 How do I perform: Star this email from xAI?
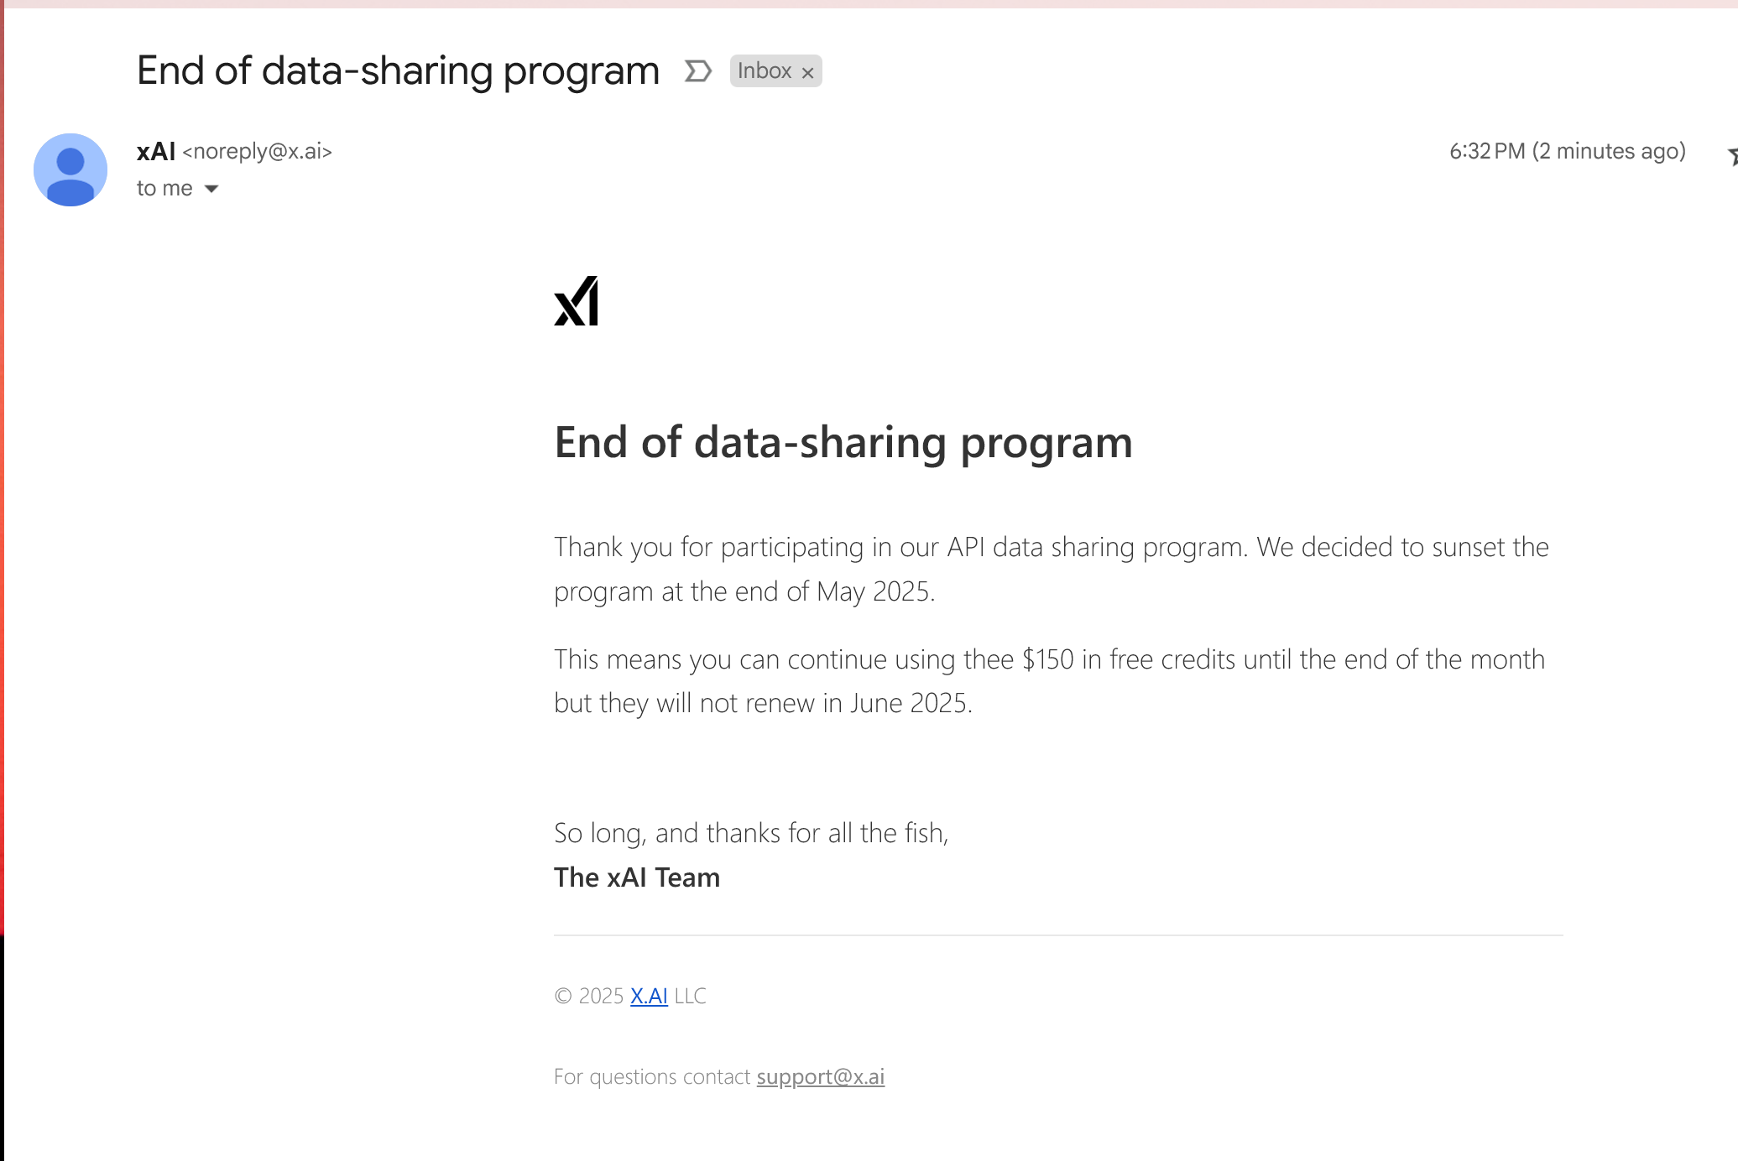(1733, 156)
